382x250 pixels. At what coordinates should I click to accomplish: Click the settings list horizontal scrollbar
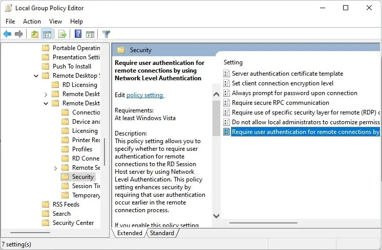263,223
